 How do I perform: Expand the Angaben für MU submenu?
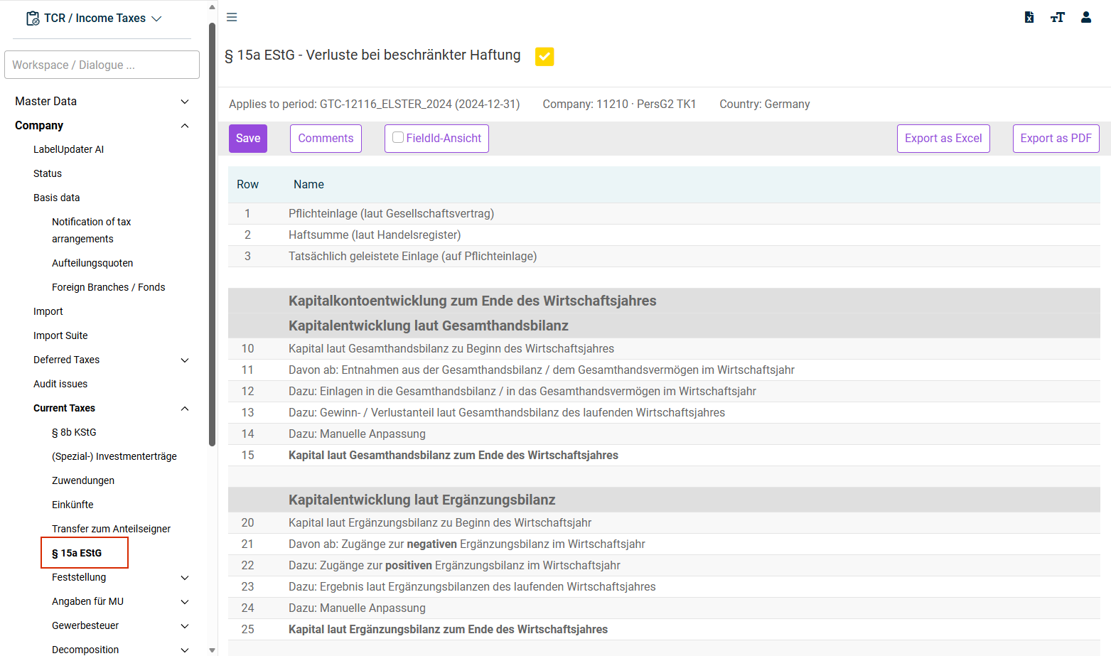pos(185,602)
